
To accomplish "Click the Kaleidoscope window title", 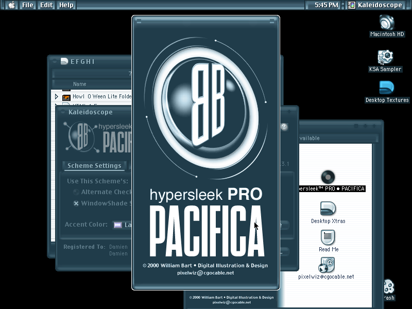I will pos(91,112).
